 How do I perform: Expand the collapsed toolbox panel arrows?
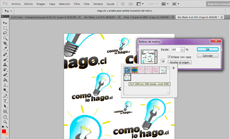tap(3, 16)
